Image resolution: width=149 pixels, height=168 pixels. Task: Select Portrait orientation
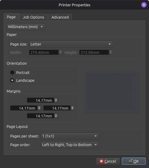click(20, 73)
